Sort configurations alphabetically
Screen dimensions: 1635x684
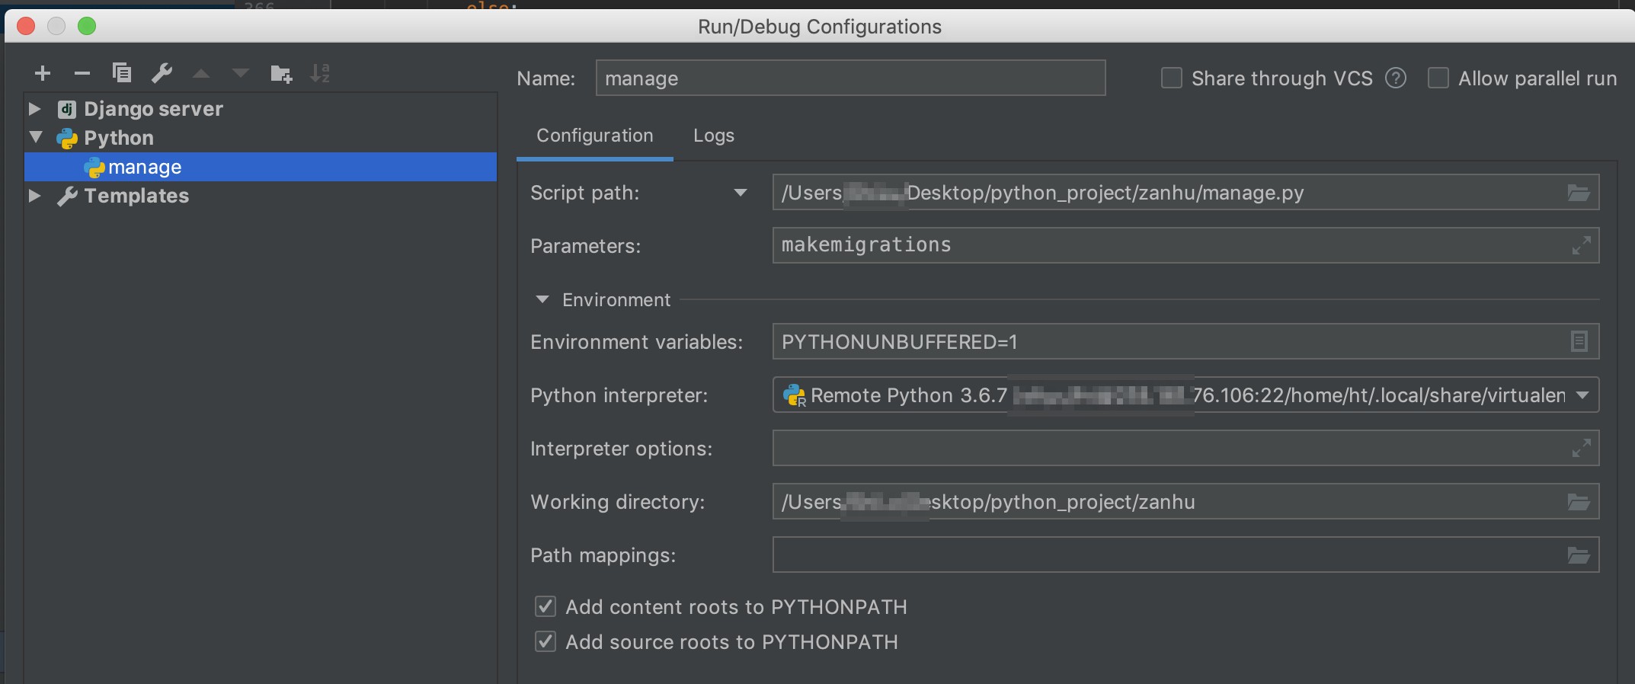pyautogui.click(x=320, y=73)
